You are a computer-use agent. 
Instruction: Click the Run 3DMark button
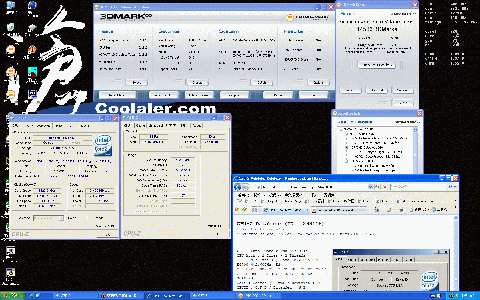117,95
